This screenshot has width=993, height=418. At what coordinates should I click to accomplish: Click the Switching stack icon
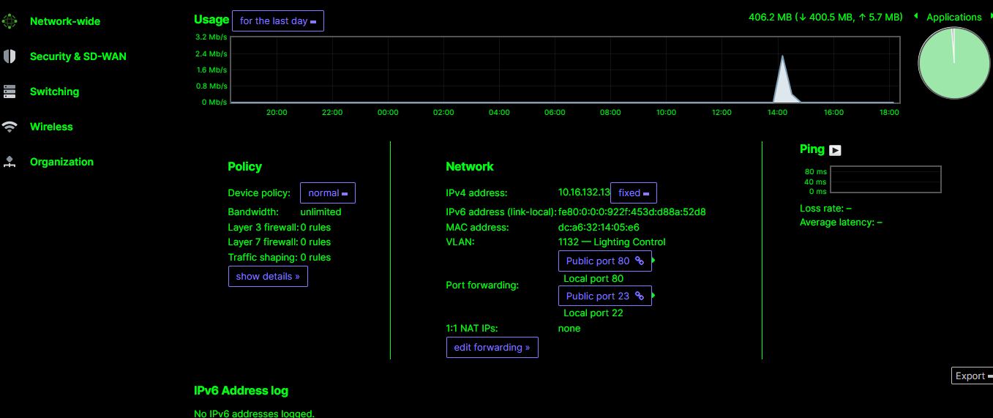(10, 92)
